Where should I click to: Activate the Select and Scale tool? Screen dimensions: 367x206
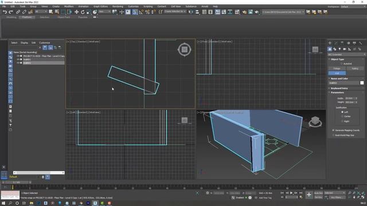(x=89, y=12)
